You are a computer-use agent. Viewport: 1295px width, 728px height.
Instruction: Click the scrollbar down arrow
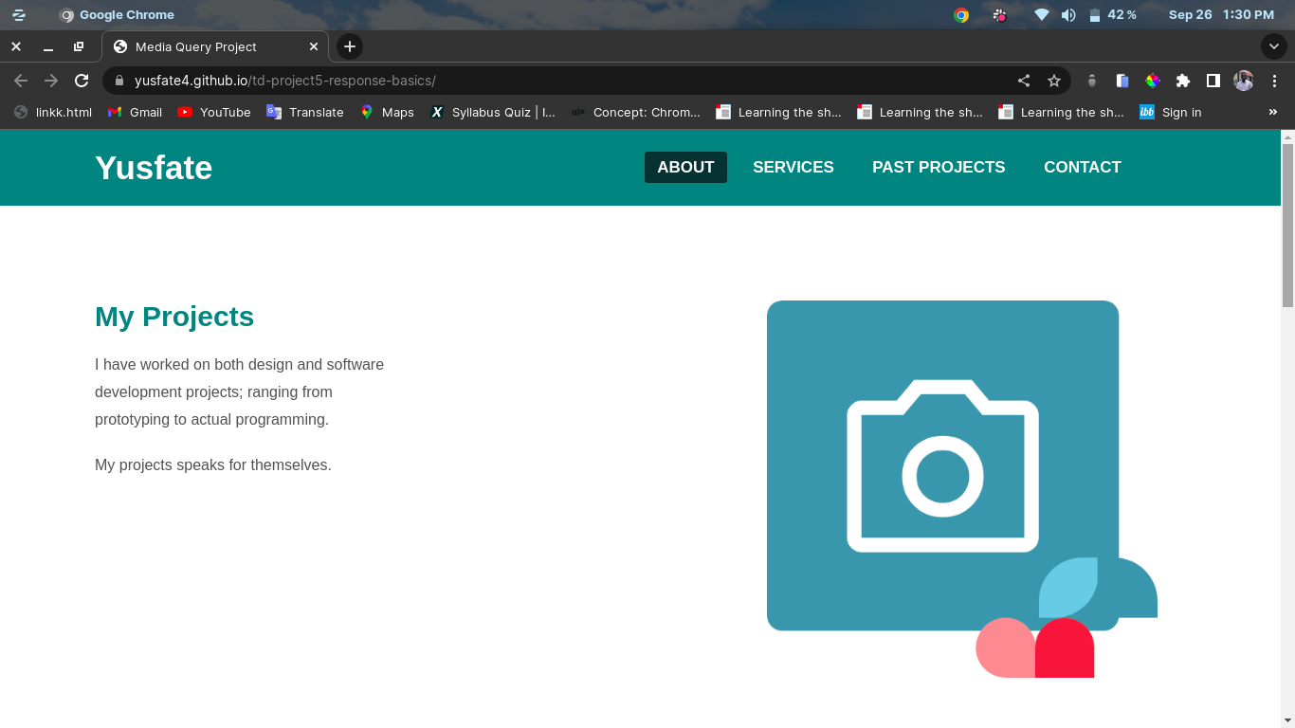coord(1287,720)
